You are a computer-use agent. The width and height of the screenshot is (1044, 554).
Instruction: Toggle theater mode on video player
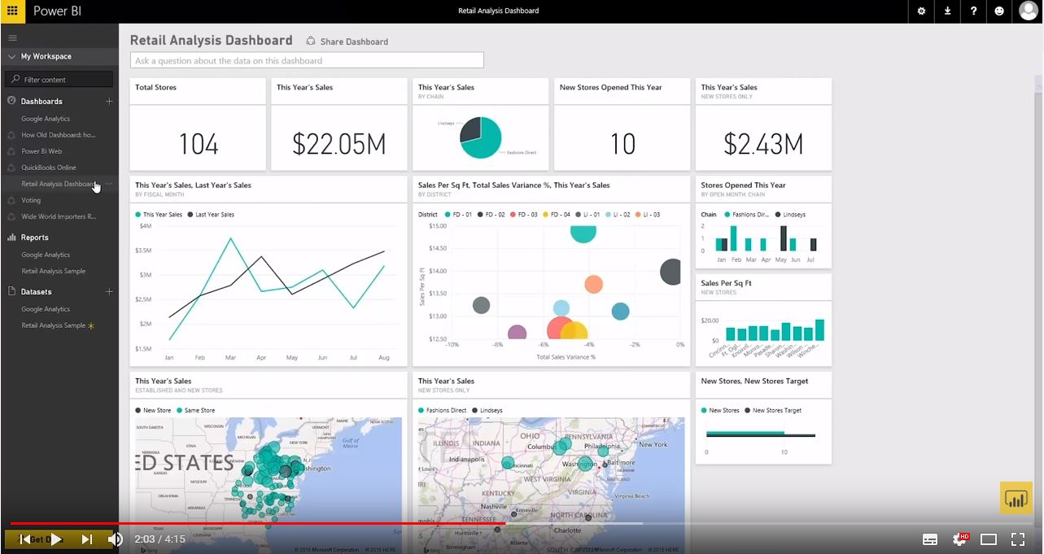tap(989, 539)
